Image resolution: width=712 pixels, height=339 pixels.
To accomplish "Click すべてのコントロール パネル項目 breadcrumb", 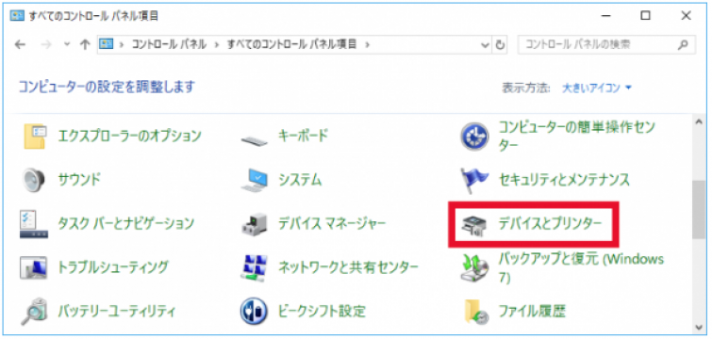I will (x=291, y=44).
